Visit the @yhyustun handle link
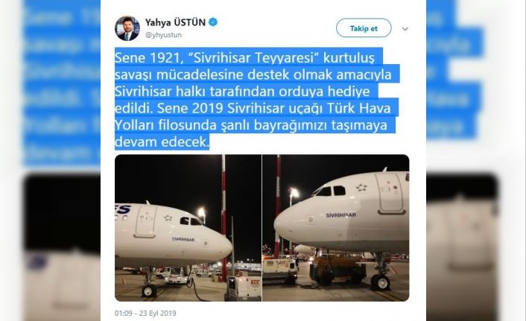526x321 pixels. [163, 35]
